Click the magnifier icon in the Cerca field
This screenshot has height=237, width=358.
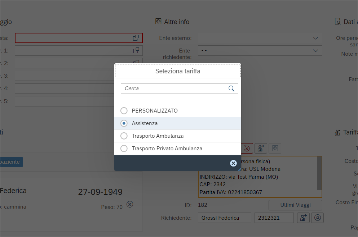point(231,88)
